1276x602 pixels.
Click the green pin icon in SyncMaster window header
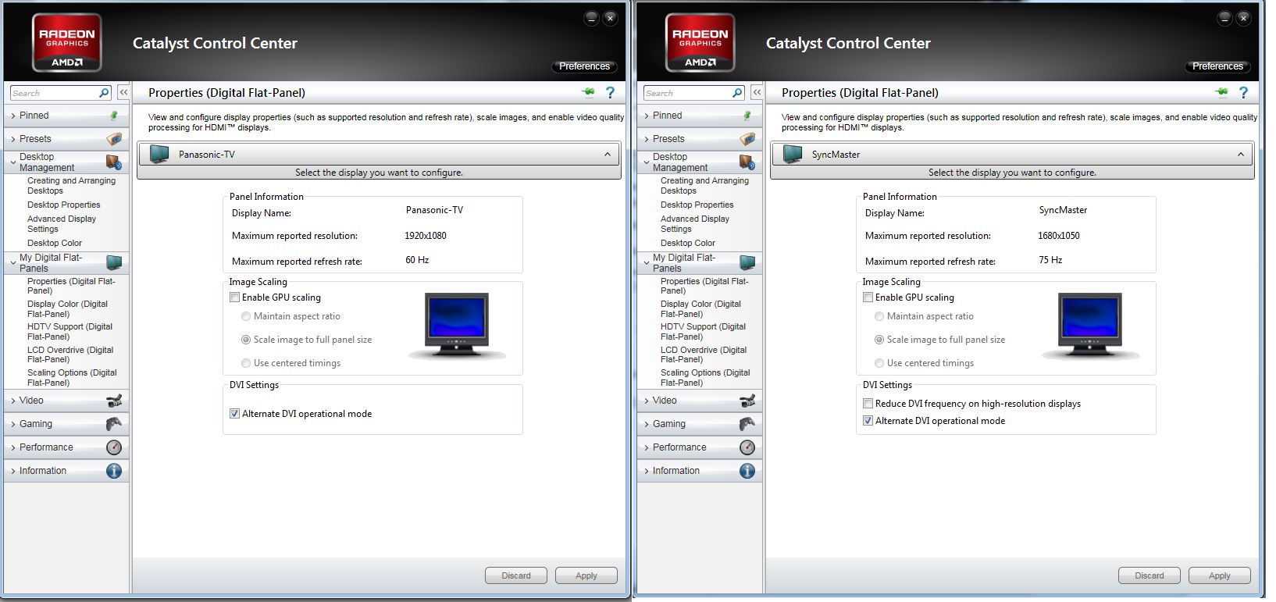pos(1221,92)
